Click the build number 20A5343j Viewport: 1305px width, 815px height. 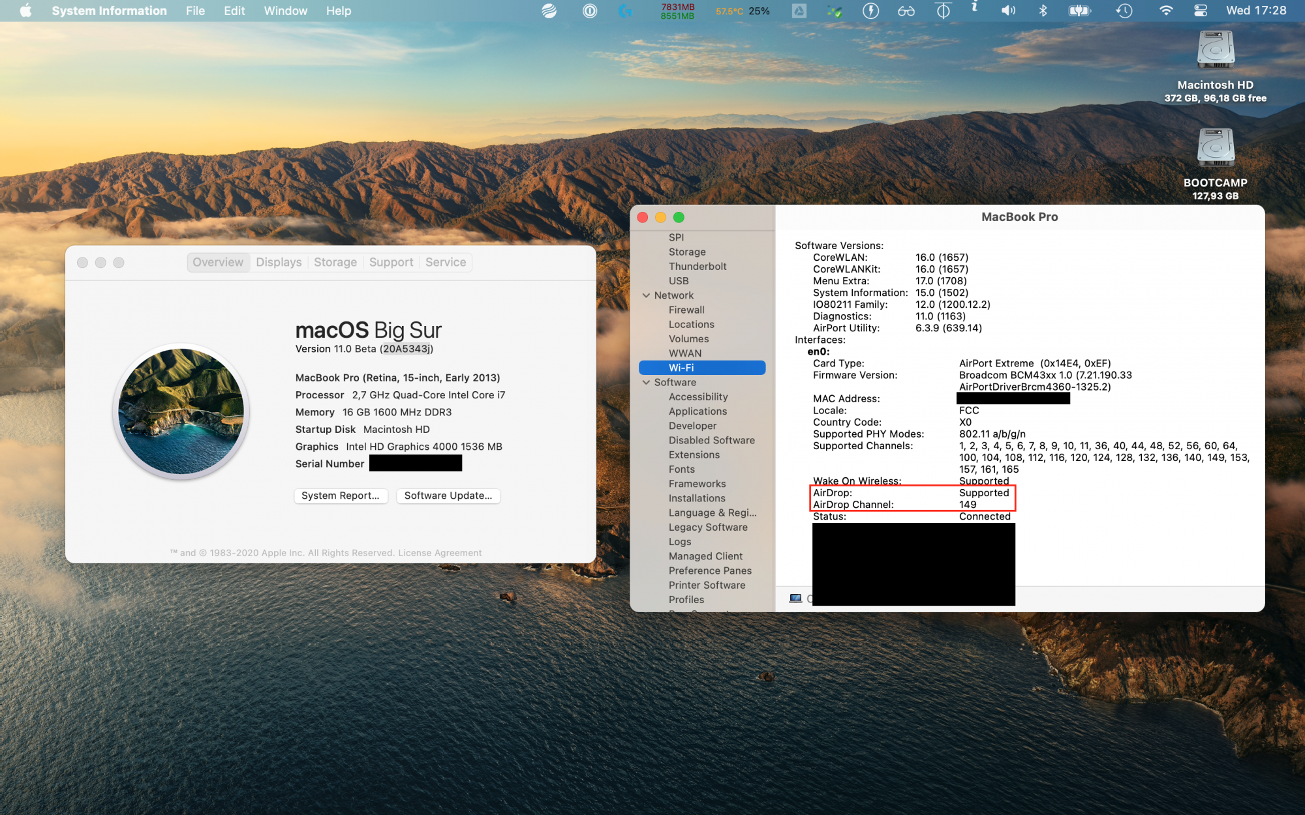[x=407, y=349]
